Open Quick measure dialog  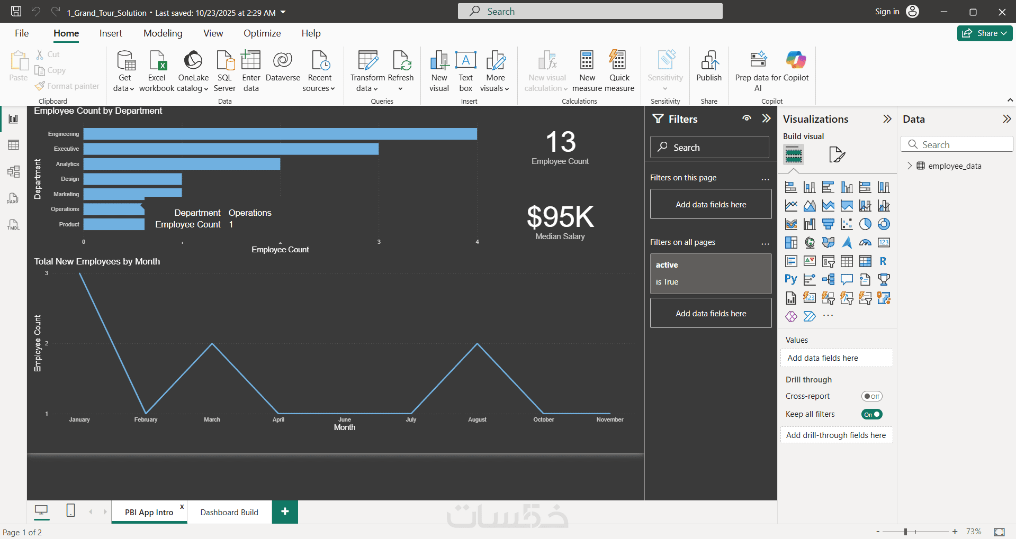(619, 71)
